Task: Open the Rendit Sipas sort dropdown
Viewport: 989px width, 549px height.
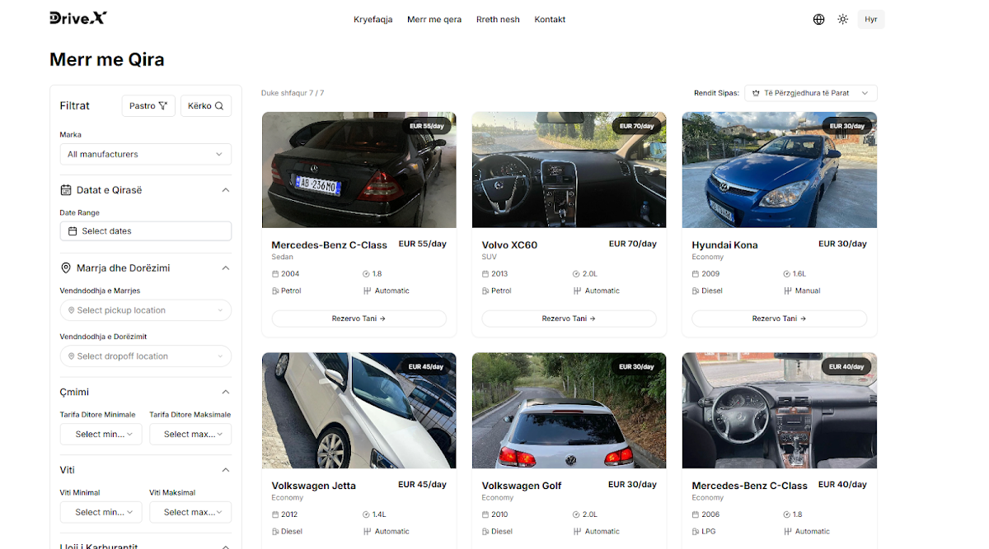Action: point(811,93)
